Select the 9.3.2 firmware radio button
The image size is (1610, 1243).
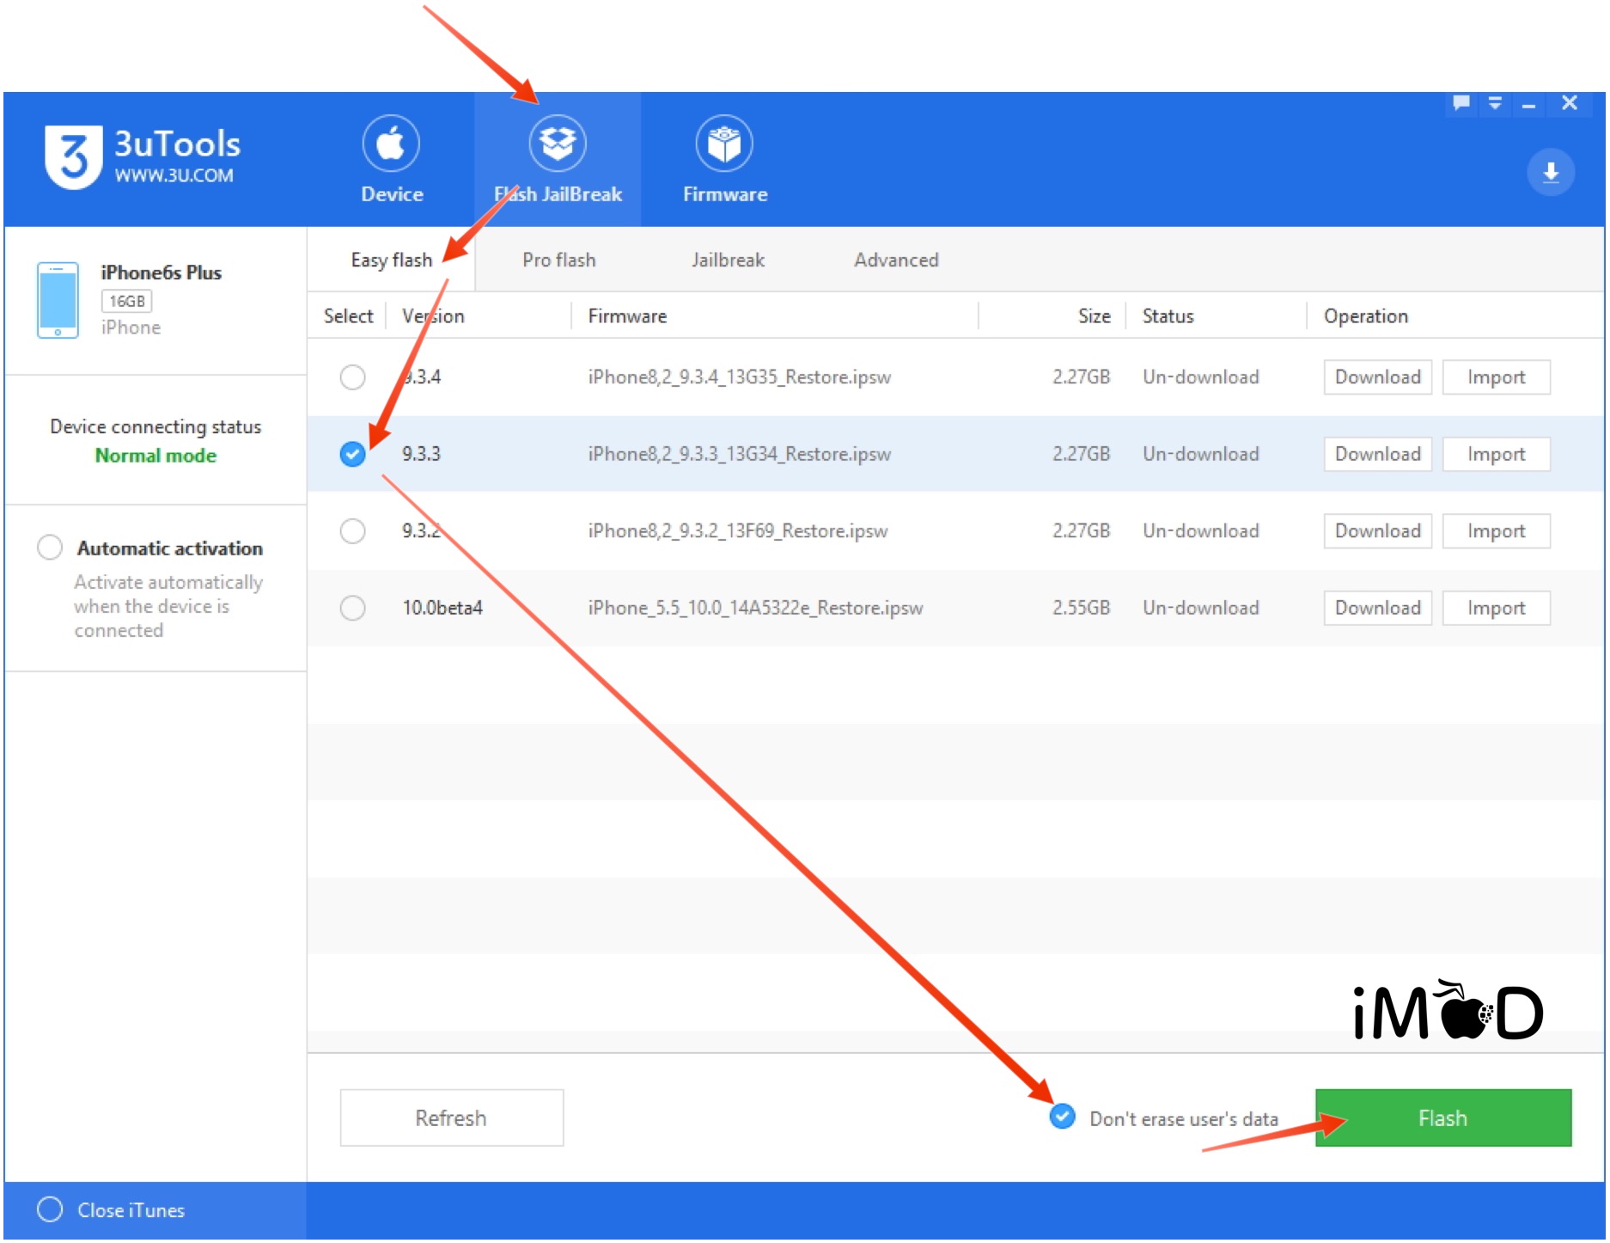(352, 530)
